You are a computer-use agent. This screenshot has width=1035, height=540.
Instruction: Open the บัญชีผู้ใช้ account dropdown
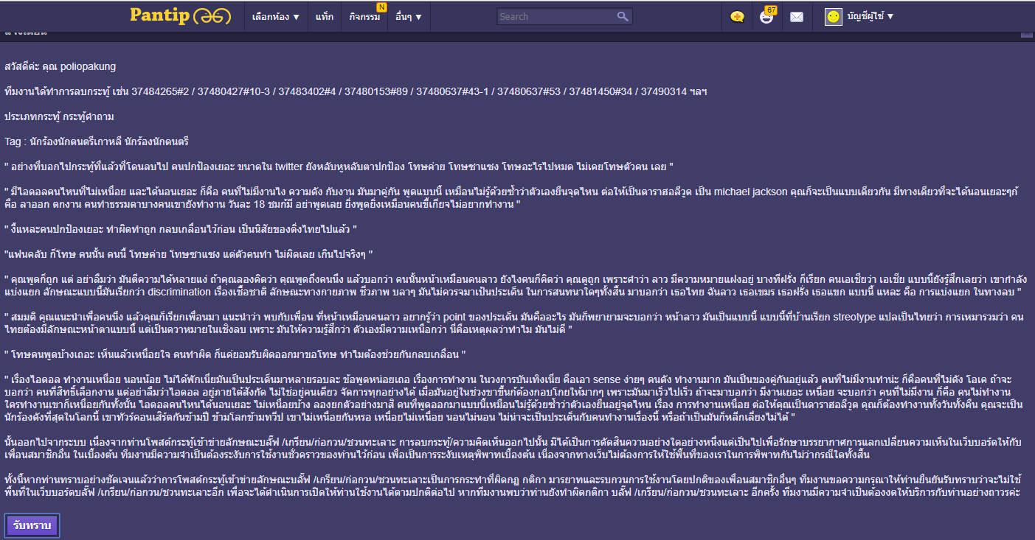[870, 16]
